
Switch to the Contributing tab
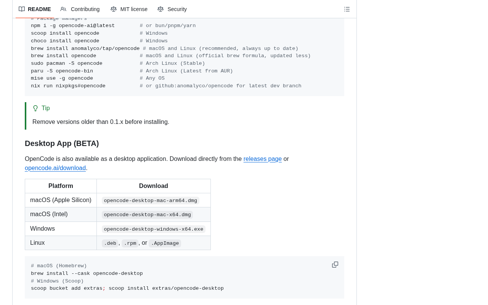tap(80, 9)
